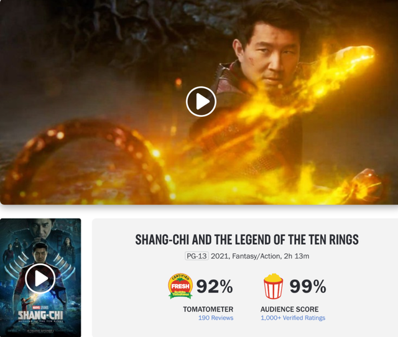Screen dimensions: 398x337
Task: Click the Marvel Studios logo on poster
Action: (40, 307)
